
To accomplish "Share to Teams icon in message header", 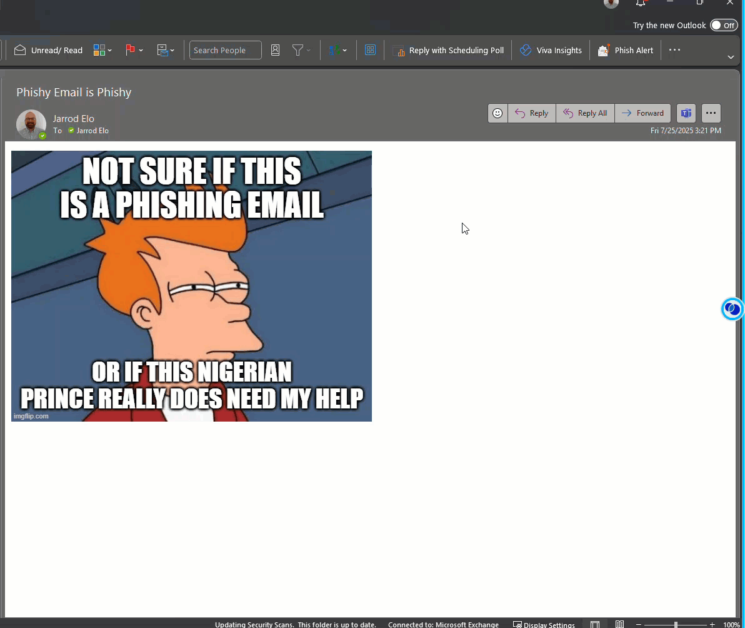I will tap(686, 113).
